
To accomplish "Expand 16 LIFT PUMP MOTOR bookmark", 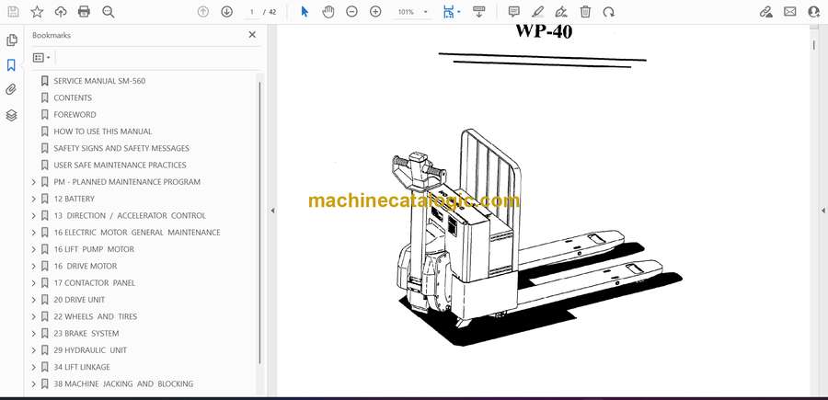I will pyautogui.click(x=34, y=249).
